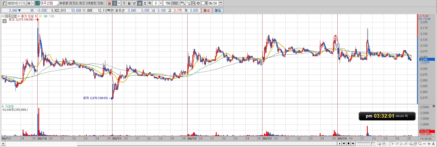
Task: Click the line tool add icon
Action: (188, 3)
